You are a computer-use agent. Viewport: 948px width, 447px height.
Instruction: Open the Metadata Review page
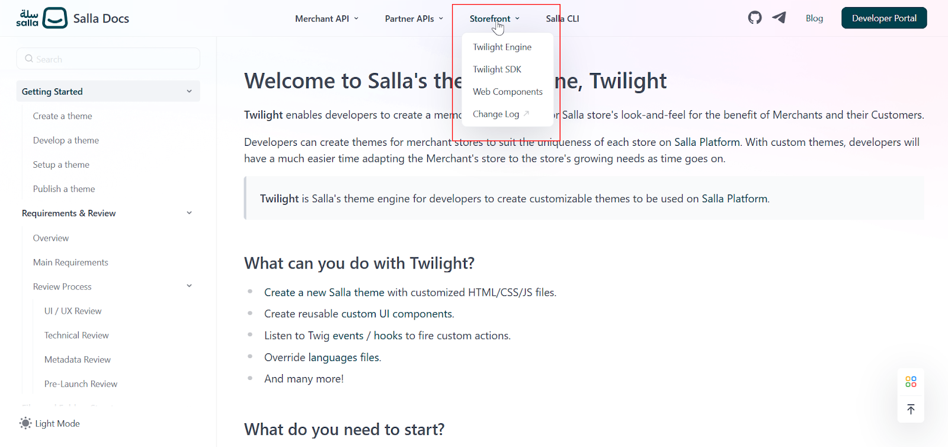(x=78, y=360)
